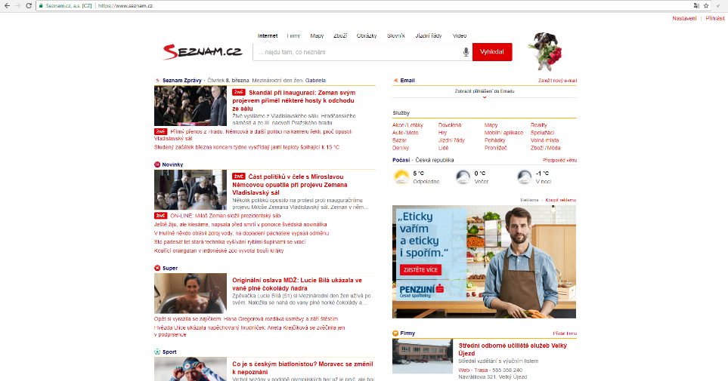Open Novinky politicians photo thumbnail
The height and width of the screenshot is (381, 728).
coord(191,190)
